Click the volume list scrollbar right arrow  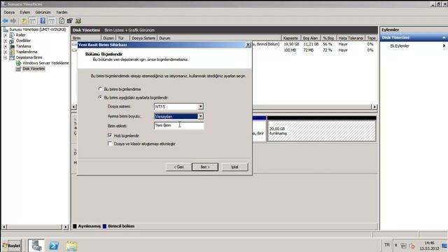coord(374,106)
